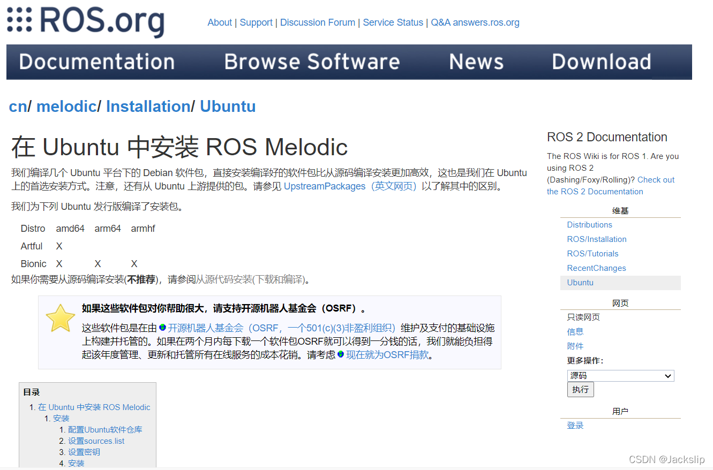Jump to 设置sources.list section

pyautogui.click(x=96, y=441)
